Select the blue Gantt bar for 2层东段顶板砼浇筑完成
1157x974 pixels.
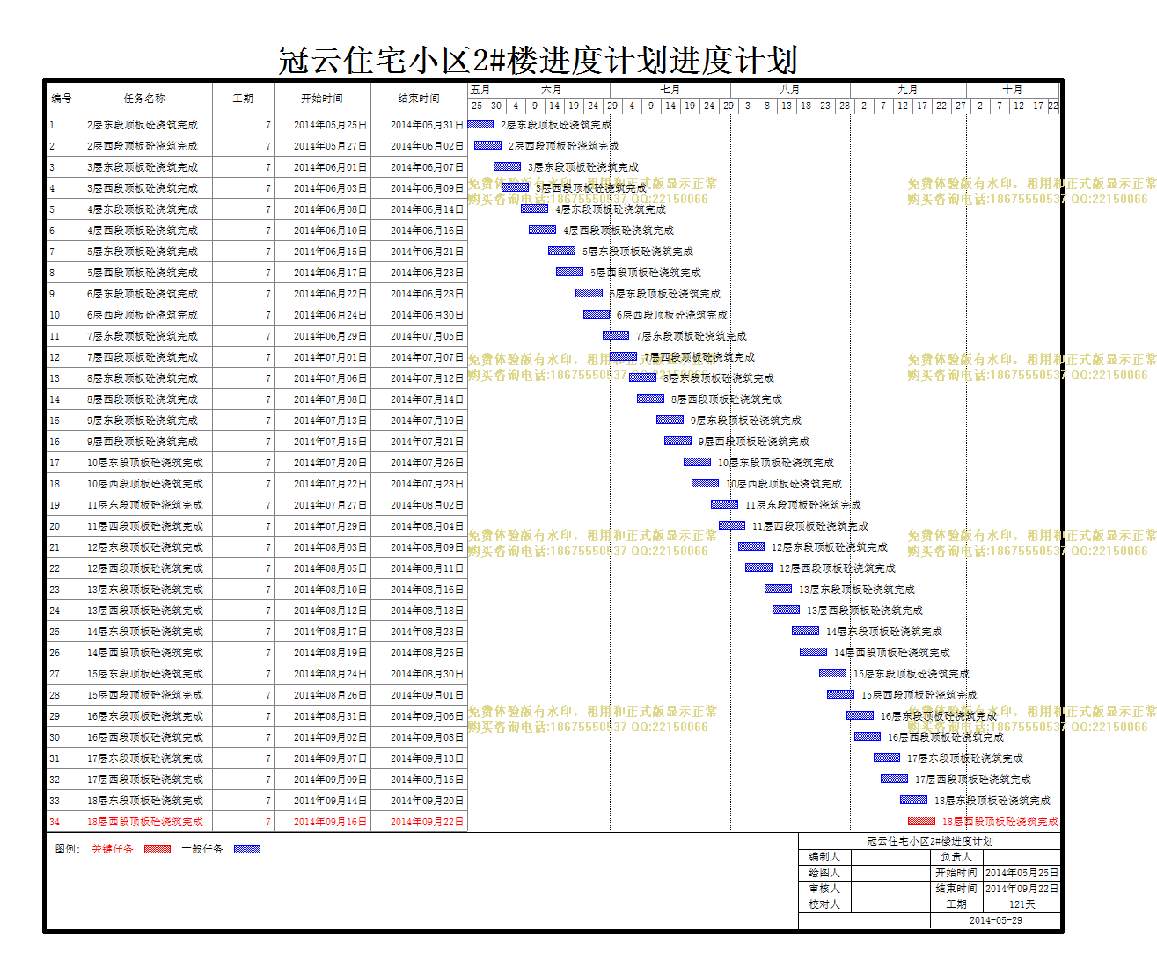coord(480,124)
